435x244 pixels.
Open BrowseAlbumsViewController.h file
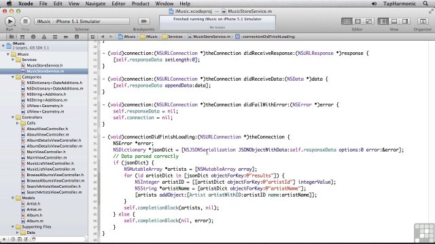pyautogui.click(x=54, y=175)
